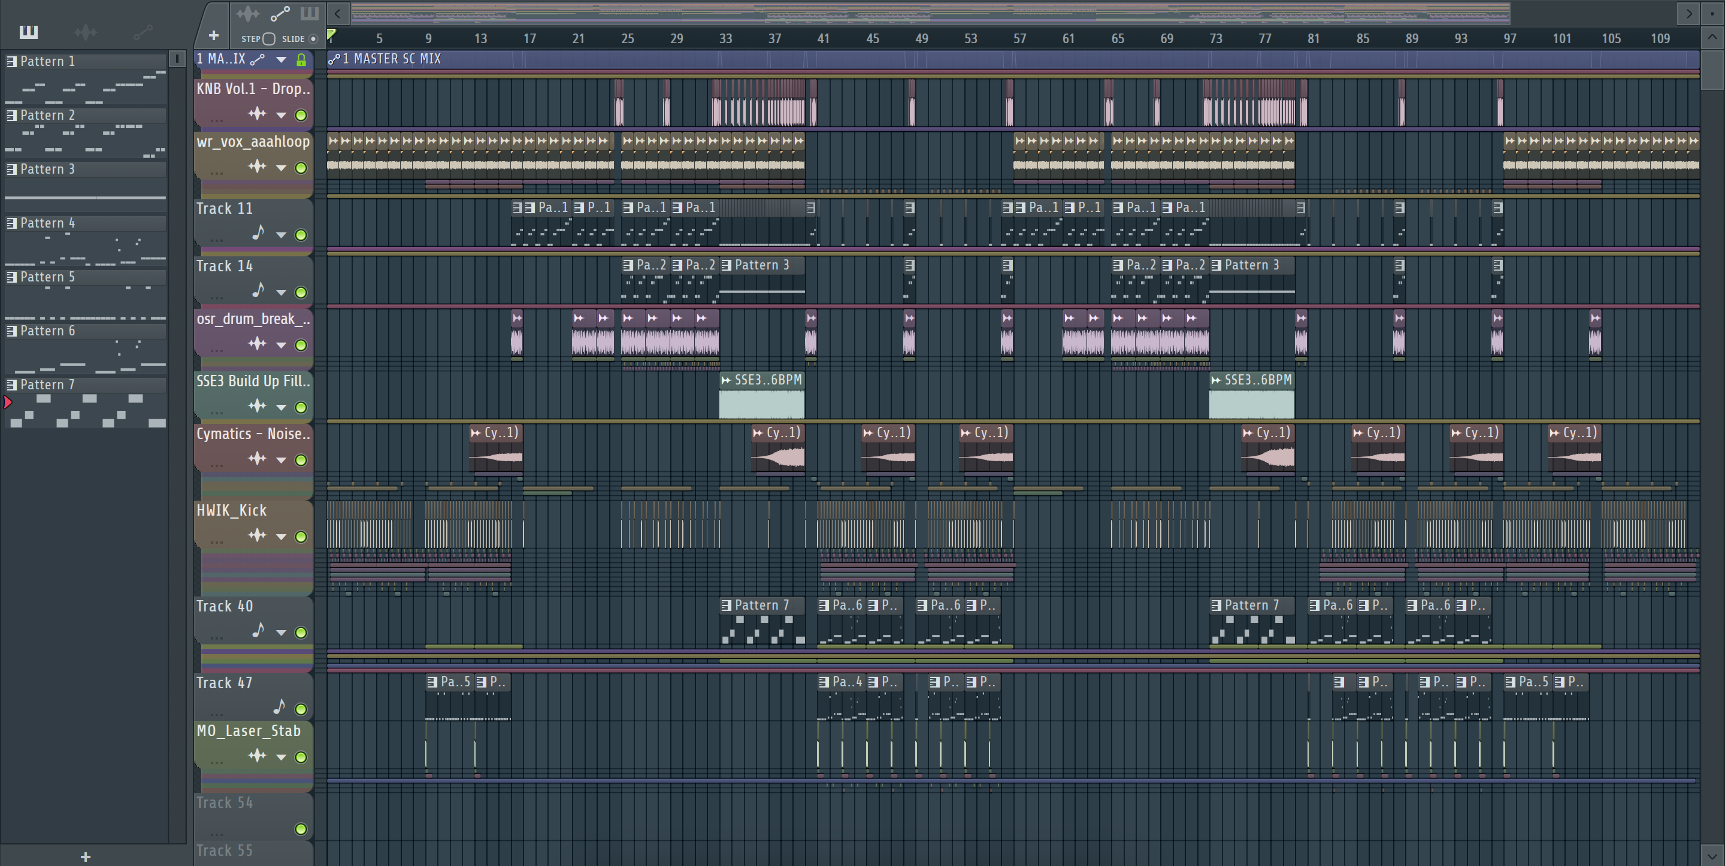
Task: Open the dropdown arrow on the SSE3 Build Up track
Action: click(282, 407)
